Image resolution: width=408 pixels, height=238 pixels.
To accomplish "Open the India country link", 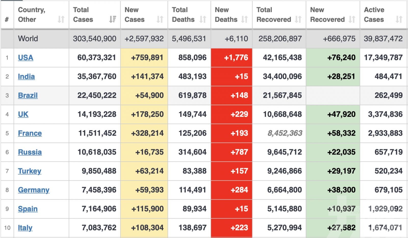I will point(26,76).
